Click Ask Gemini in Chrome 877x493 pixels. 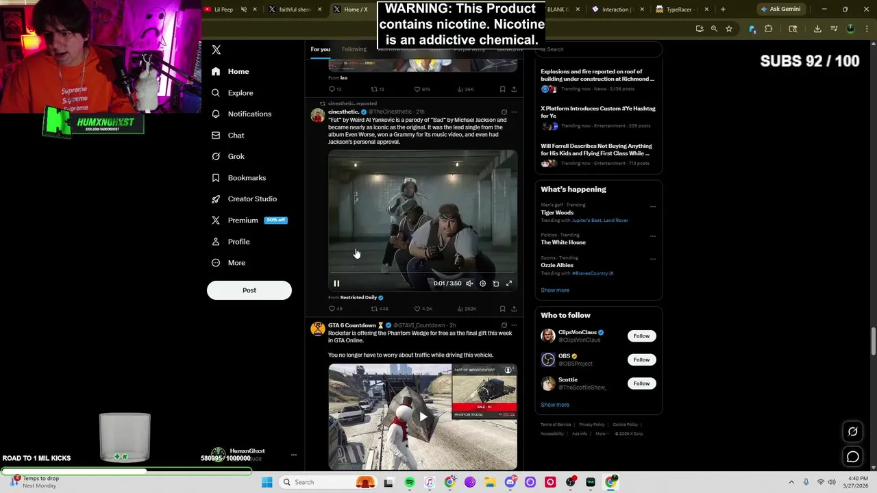tap(780, 10)
